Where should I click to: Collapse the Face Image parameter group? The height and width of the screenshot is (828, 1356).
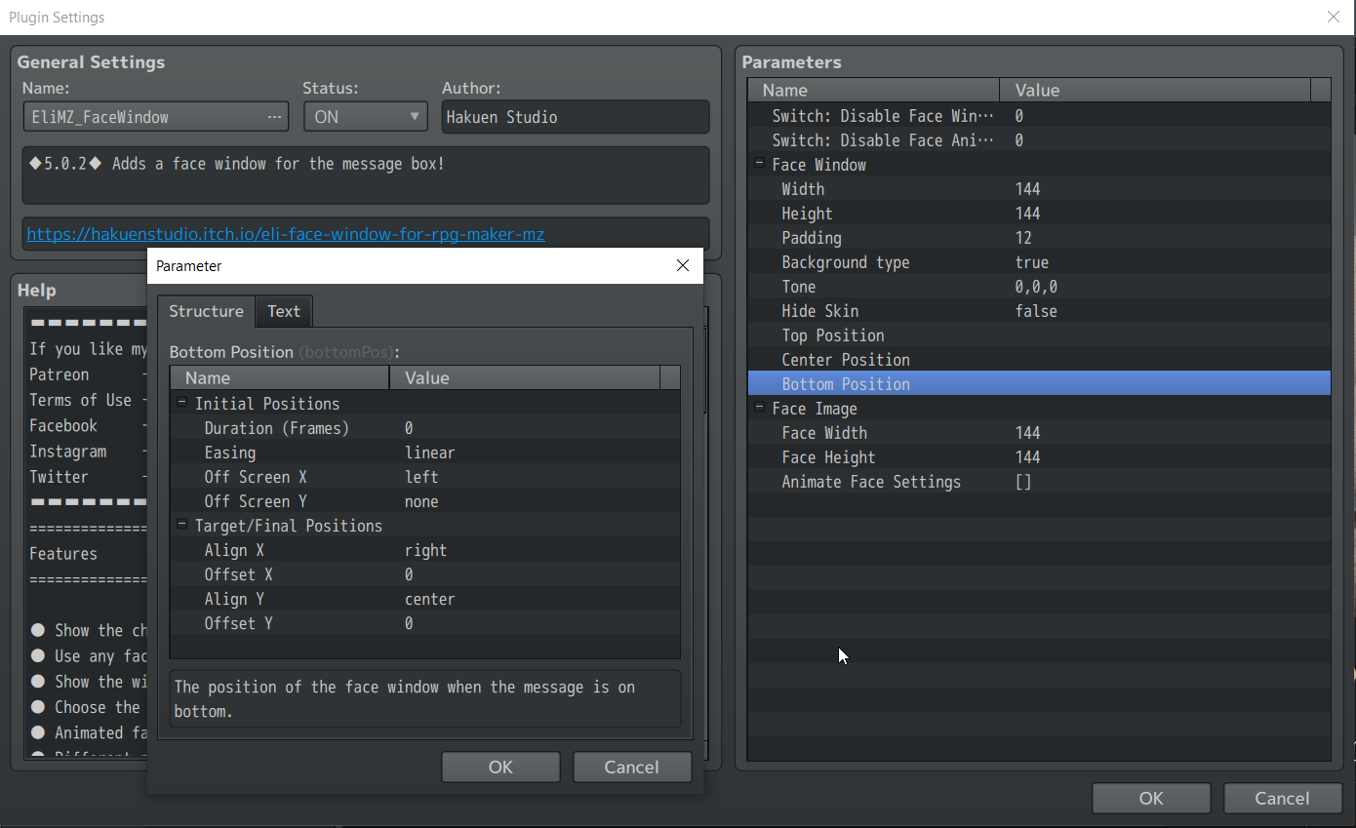tap(759, 409)
